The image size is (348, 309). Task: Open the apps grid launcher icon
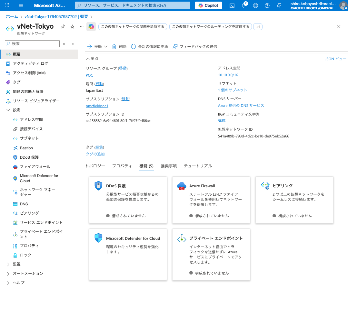(x=7, y=5)
